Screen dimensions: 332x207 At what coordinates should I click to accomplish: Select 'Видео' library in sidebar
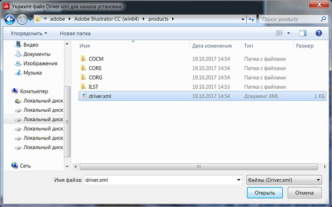coord(31,45)
